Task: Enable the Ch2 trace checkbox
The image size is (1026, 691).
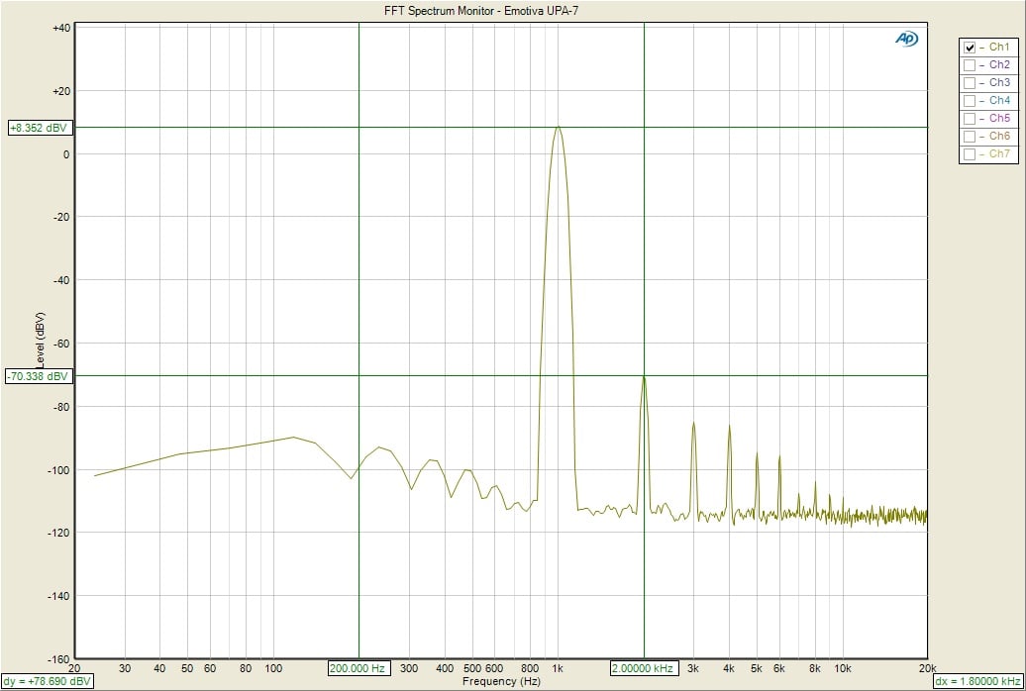Action: coord(970,65)
